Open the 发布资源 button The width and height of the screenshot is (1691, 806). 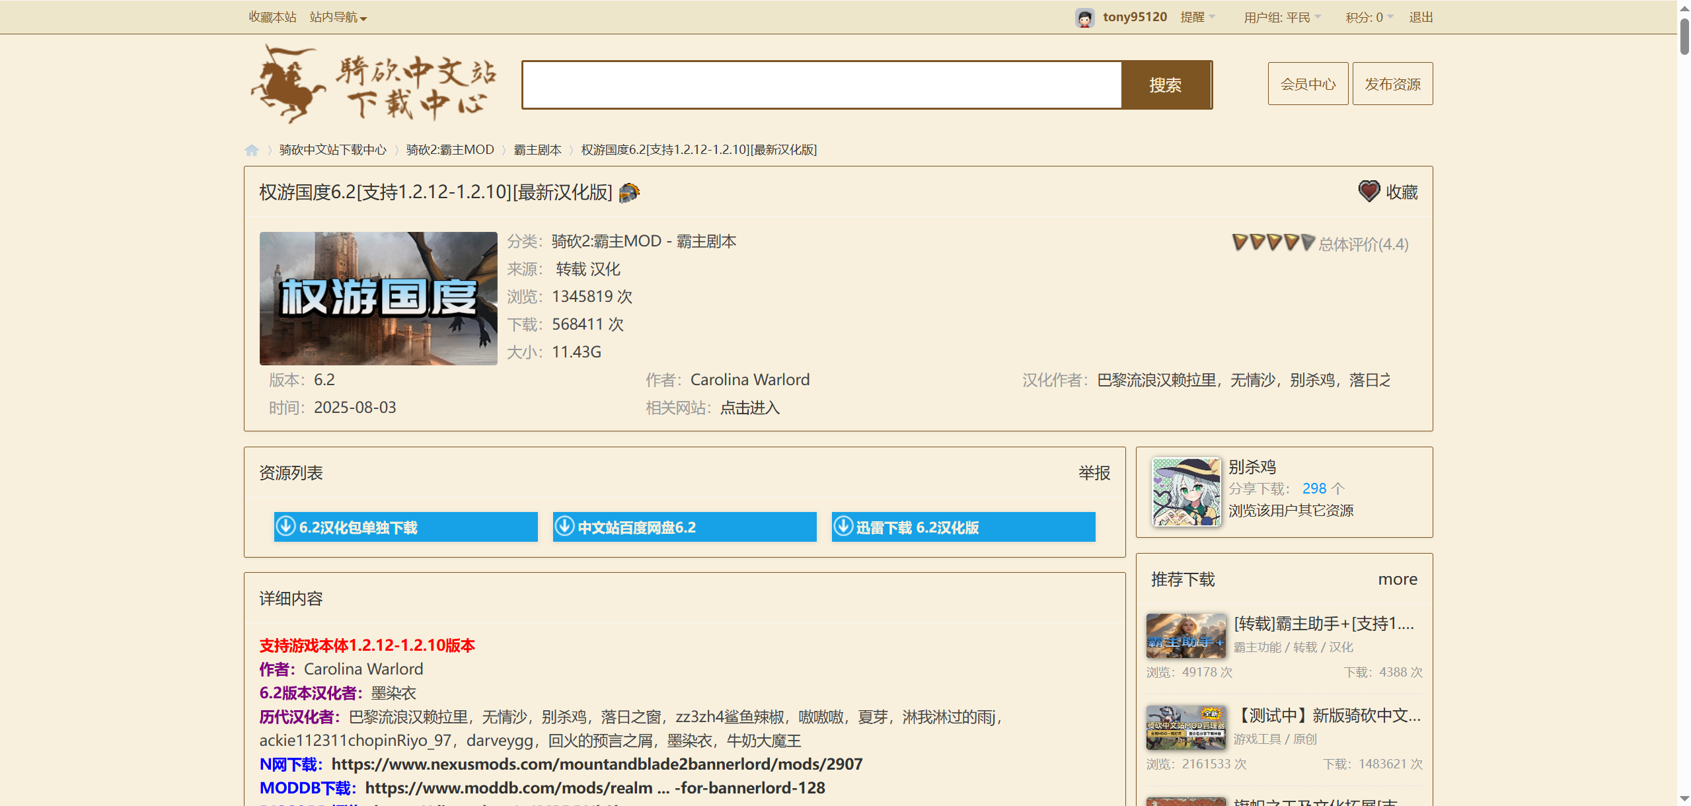click(1392, 84)
